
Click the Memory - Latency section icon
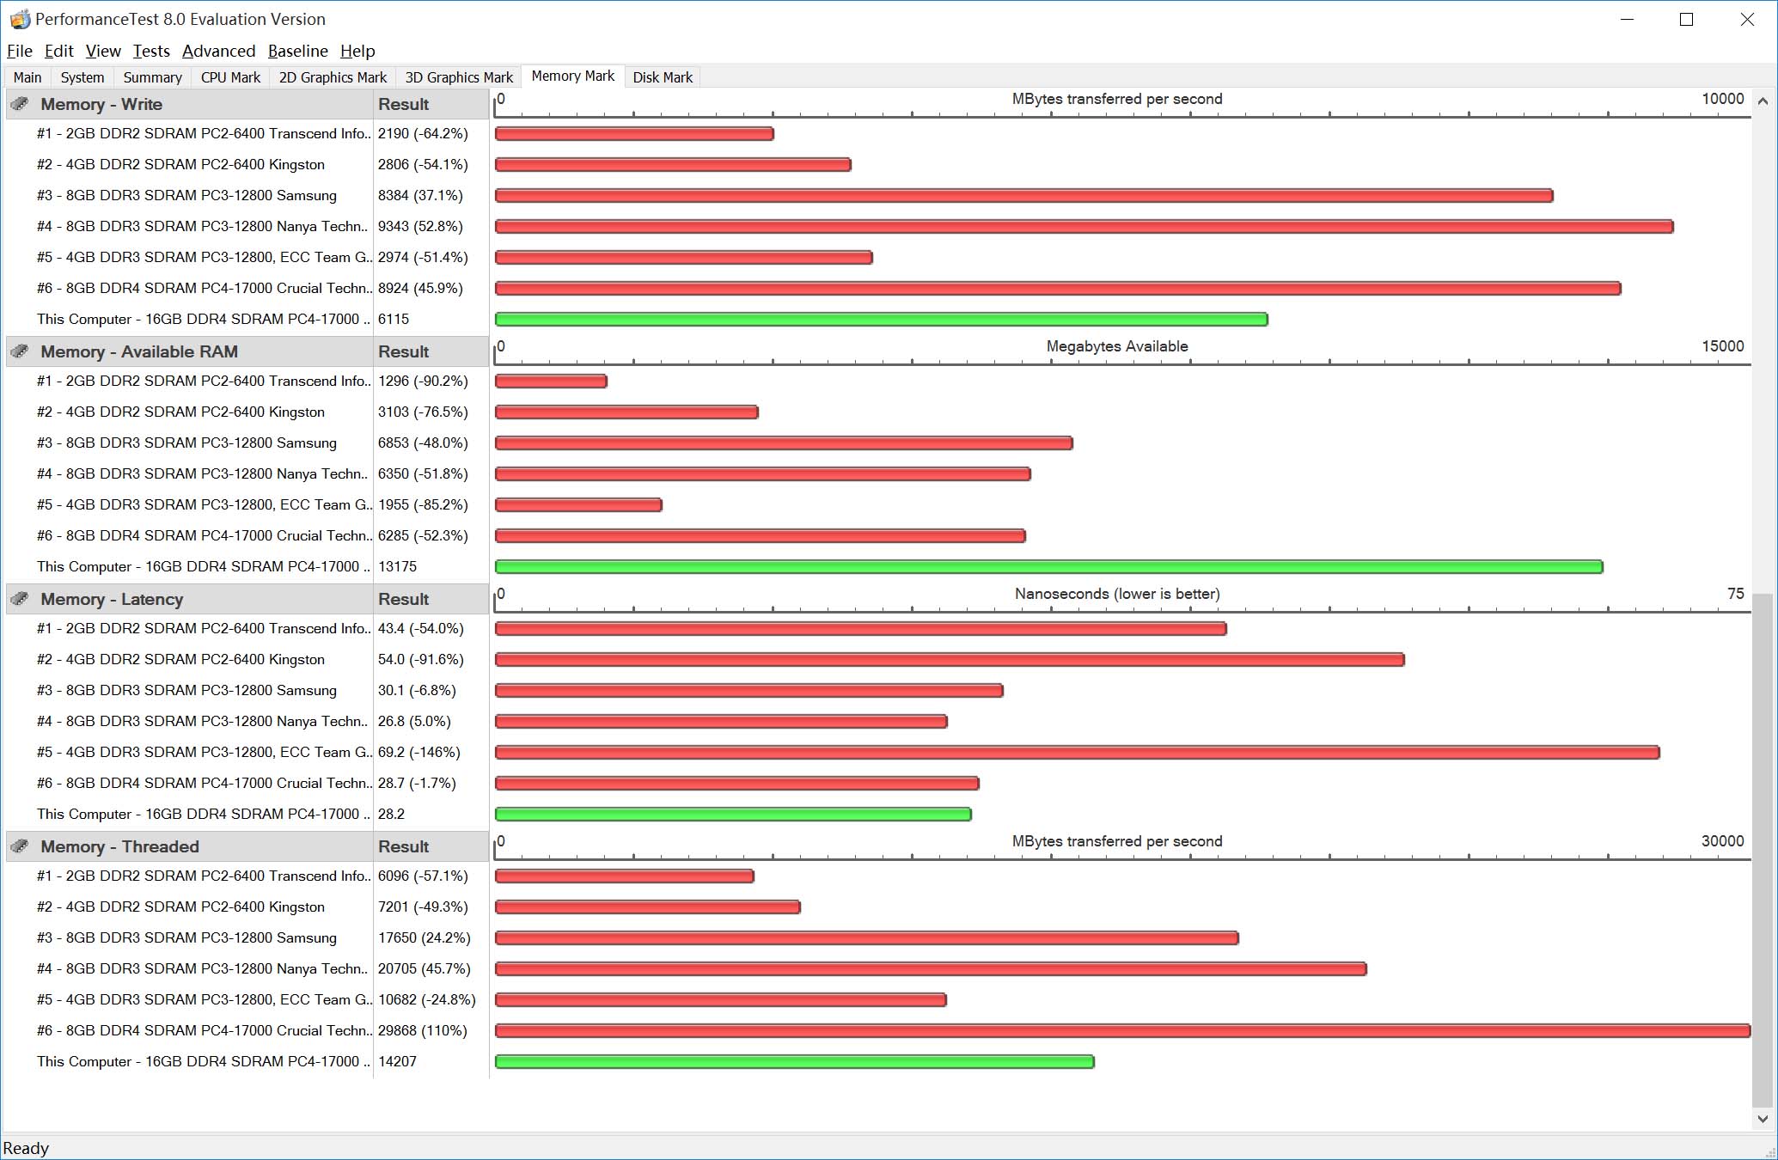[20, 599]
